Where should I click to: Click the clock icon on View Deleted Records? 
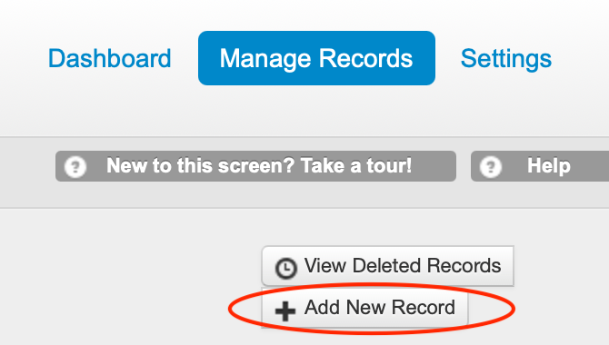click(x=285, y=268)
